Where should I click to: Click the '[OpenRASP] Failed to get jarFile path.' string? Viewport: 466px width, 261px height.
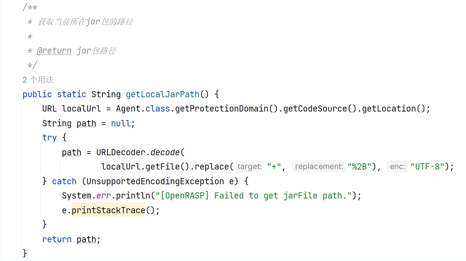click(x=254, y=196)
